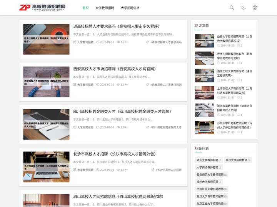The width and height of the screenshot is (277, 207).
Task: Click category grid icon in 西安高校 article row
Action: click(x=75, y=85)
